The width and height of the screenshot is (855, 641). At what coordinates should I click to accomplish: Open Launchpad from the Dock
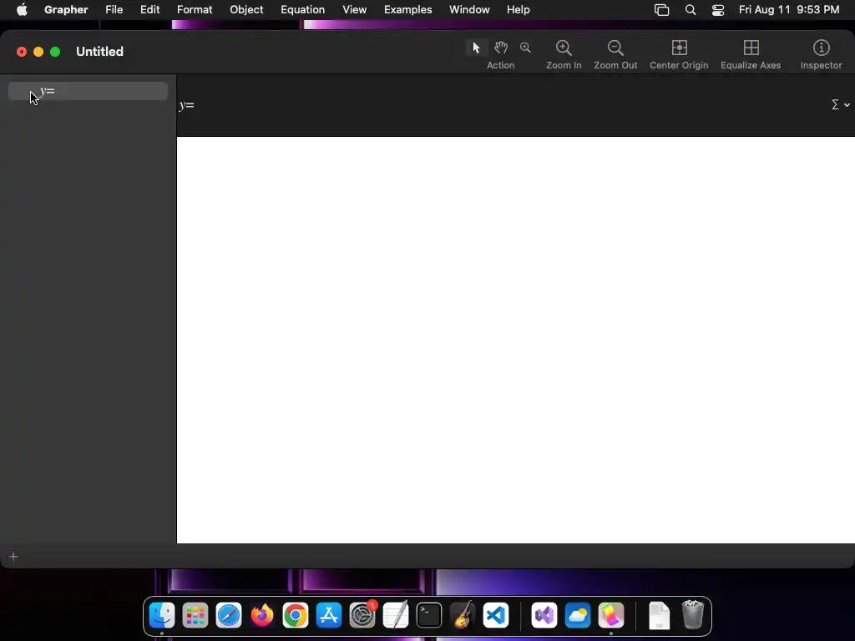point(195,615)
